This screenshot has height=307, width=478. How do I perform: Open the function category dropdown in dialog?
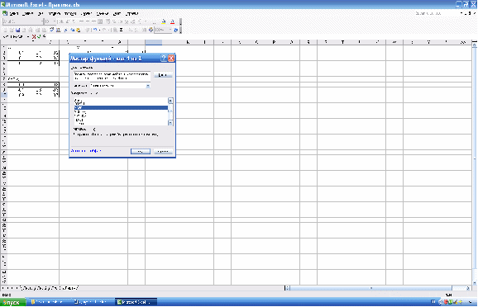(x=148, y=86)
